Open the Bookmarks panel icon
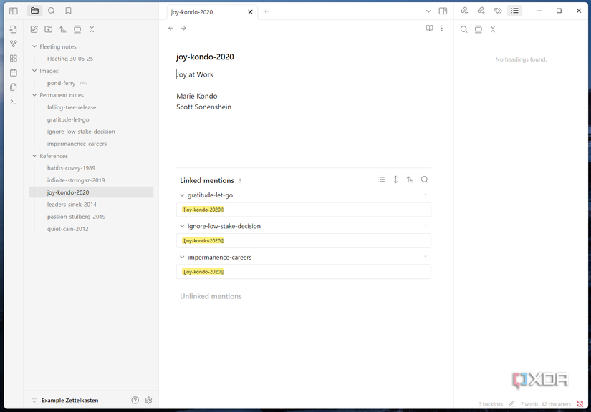This screenshot has width=591, height=412. (68, 11)
